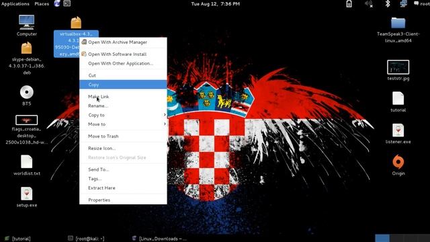Select the listener.exe icon
The width and height of the screenshot is (430, 242).
point(398,130)
